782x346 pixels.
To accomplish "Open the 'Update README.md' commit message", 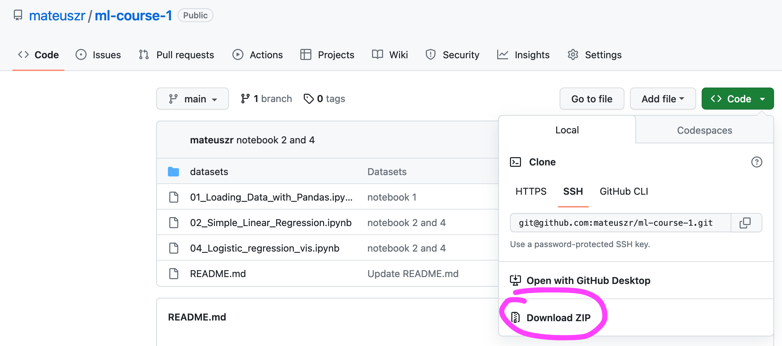I will (413, 274).
